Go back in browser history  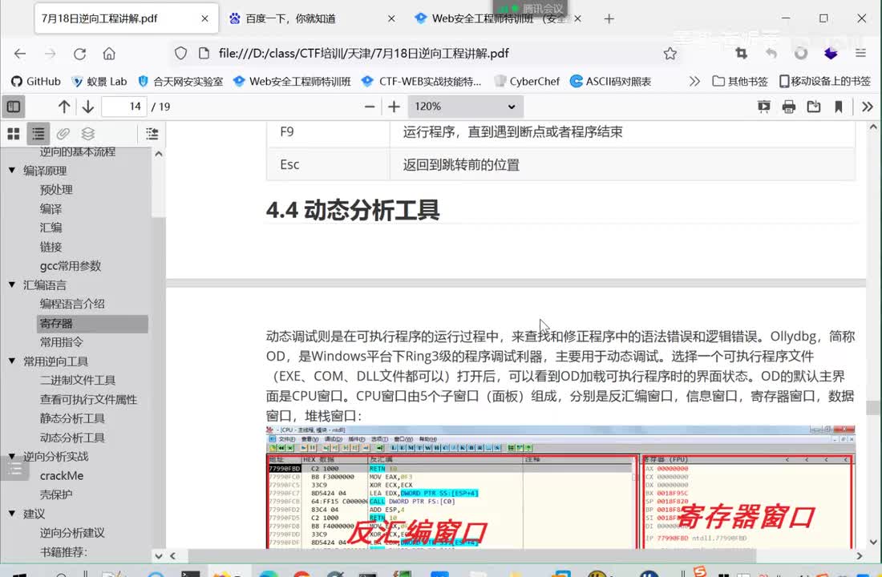pos(20,54)
